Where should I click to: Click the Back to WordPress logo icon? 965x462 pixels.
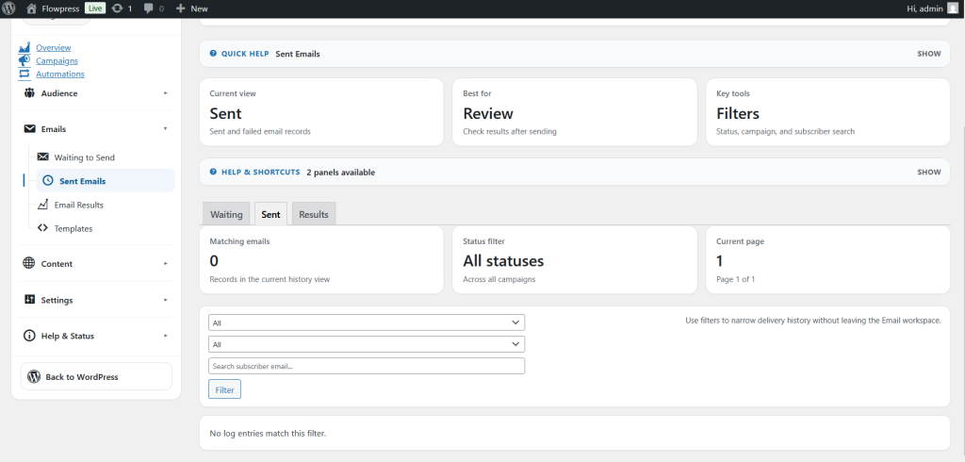point(34,376)
